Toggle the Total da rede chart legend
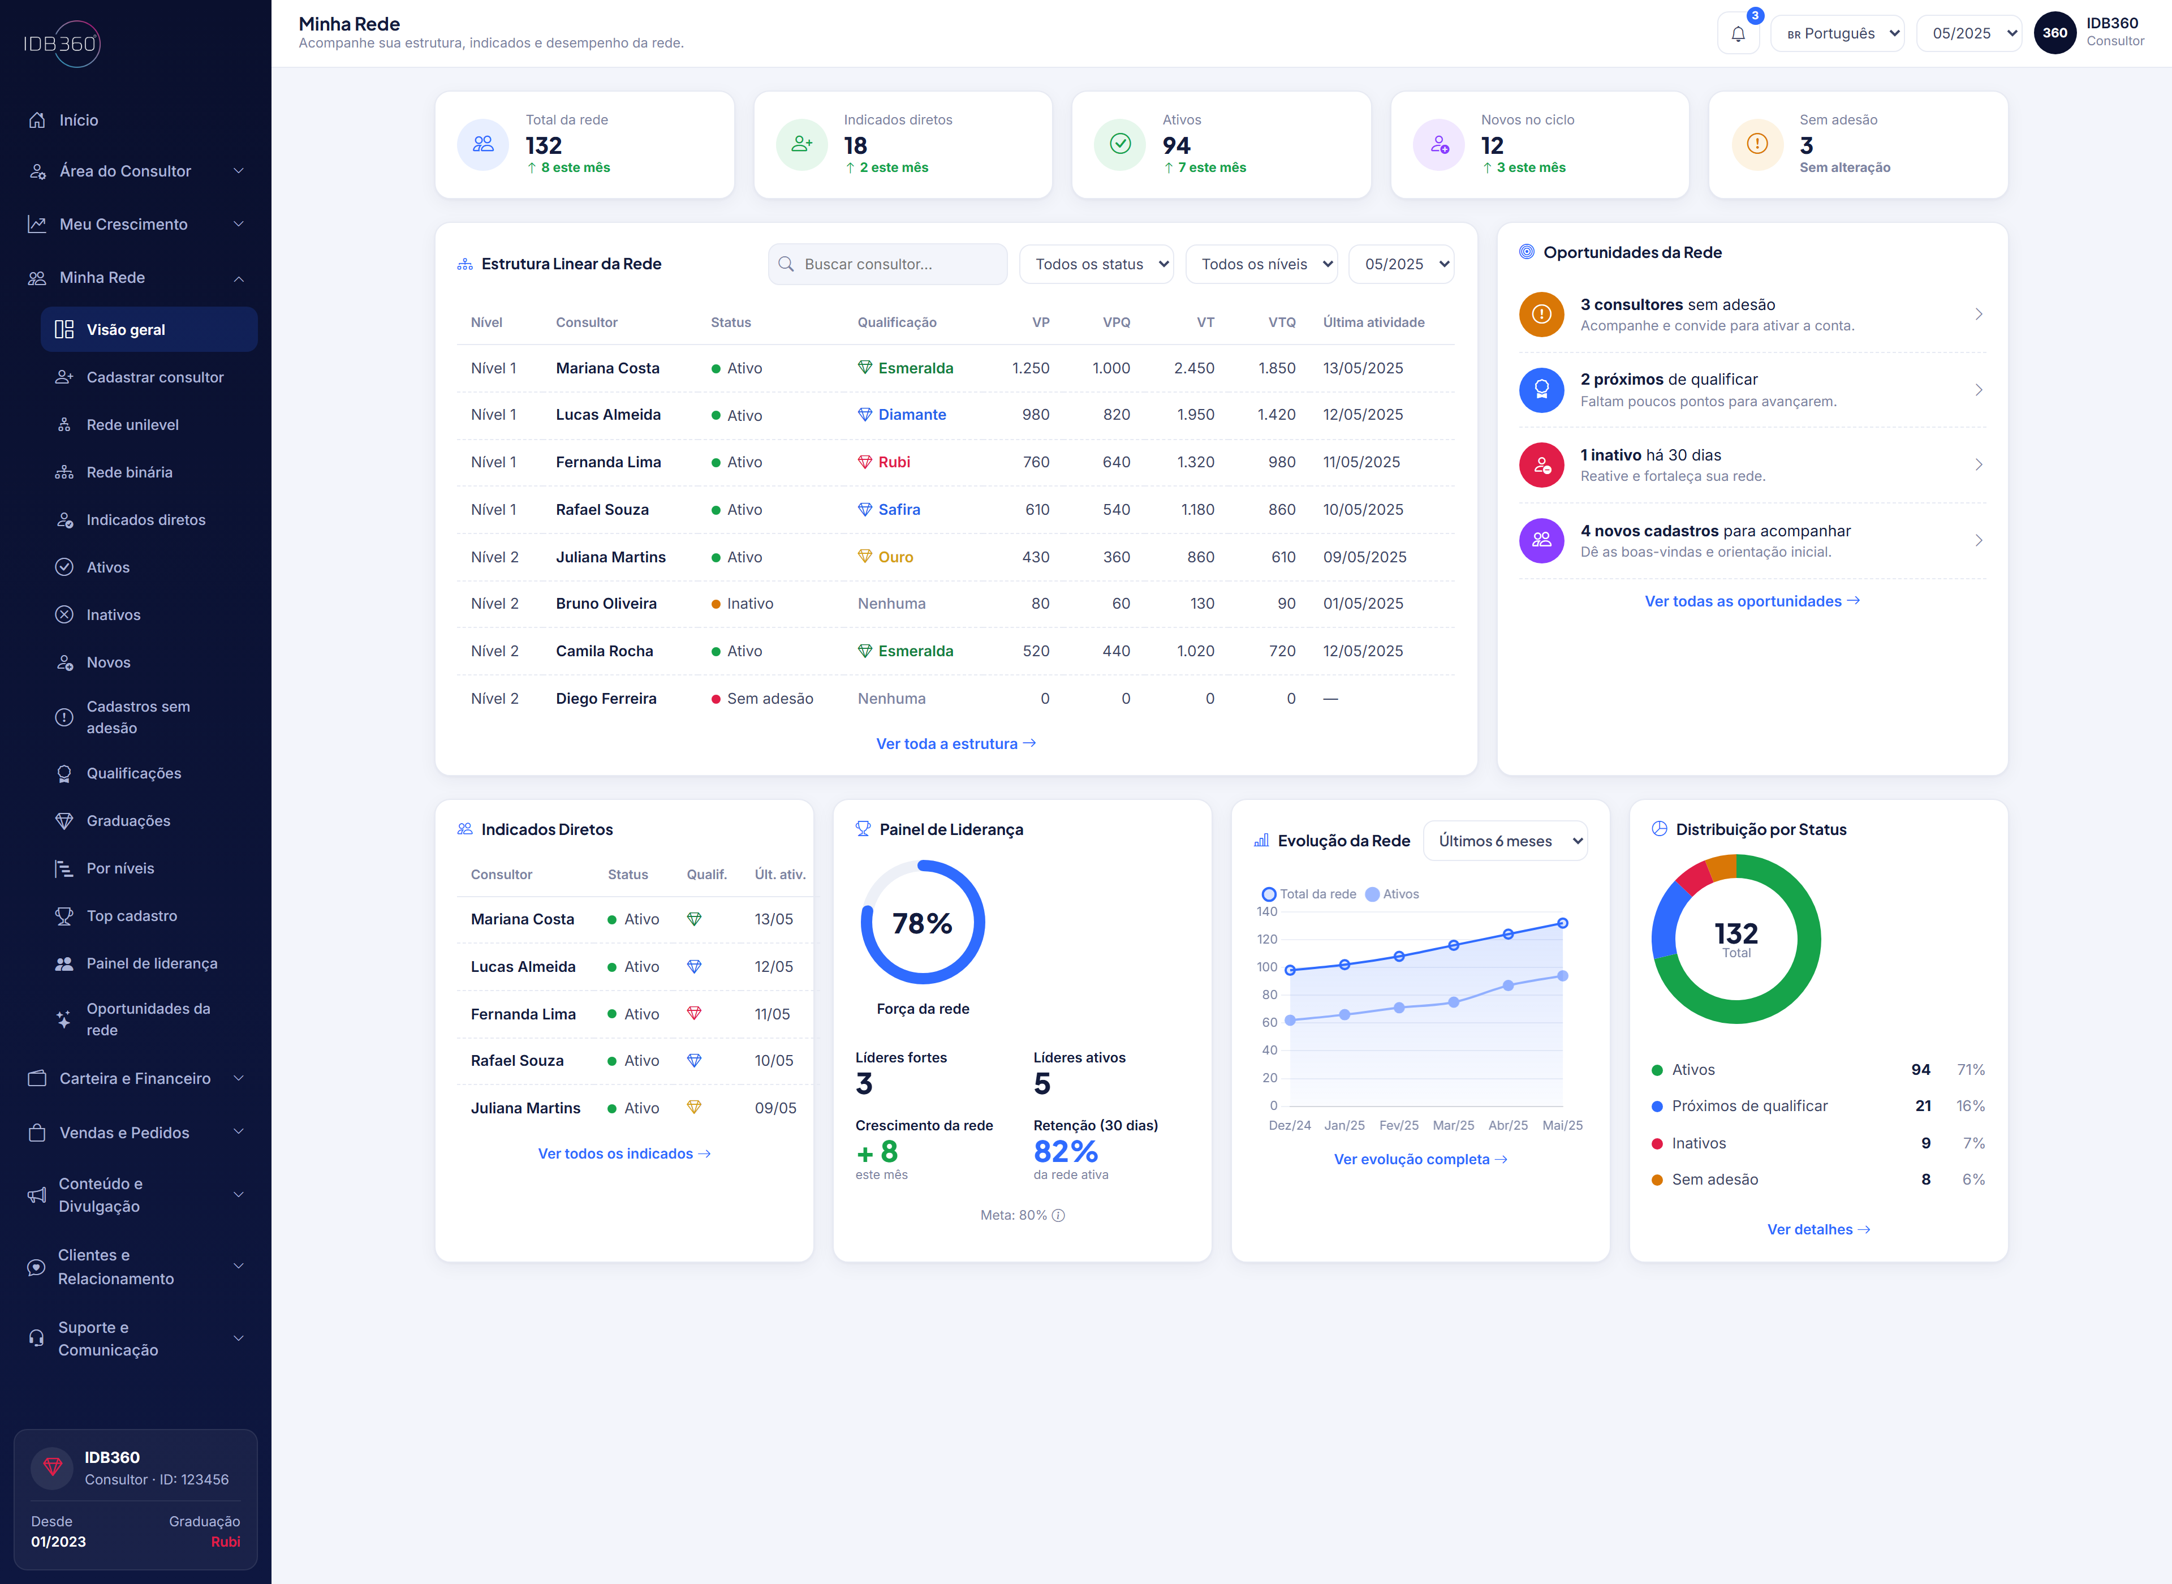Screen dimensions: 2172x1584 pos(1308,894)
